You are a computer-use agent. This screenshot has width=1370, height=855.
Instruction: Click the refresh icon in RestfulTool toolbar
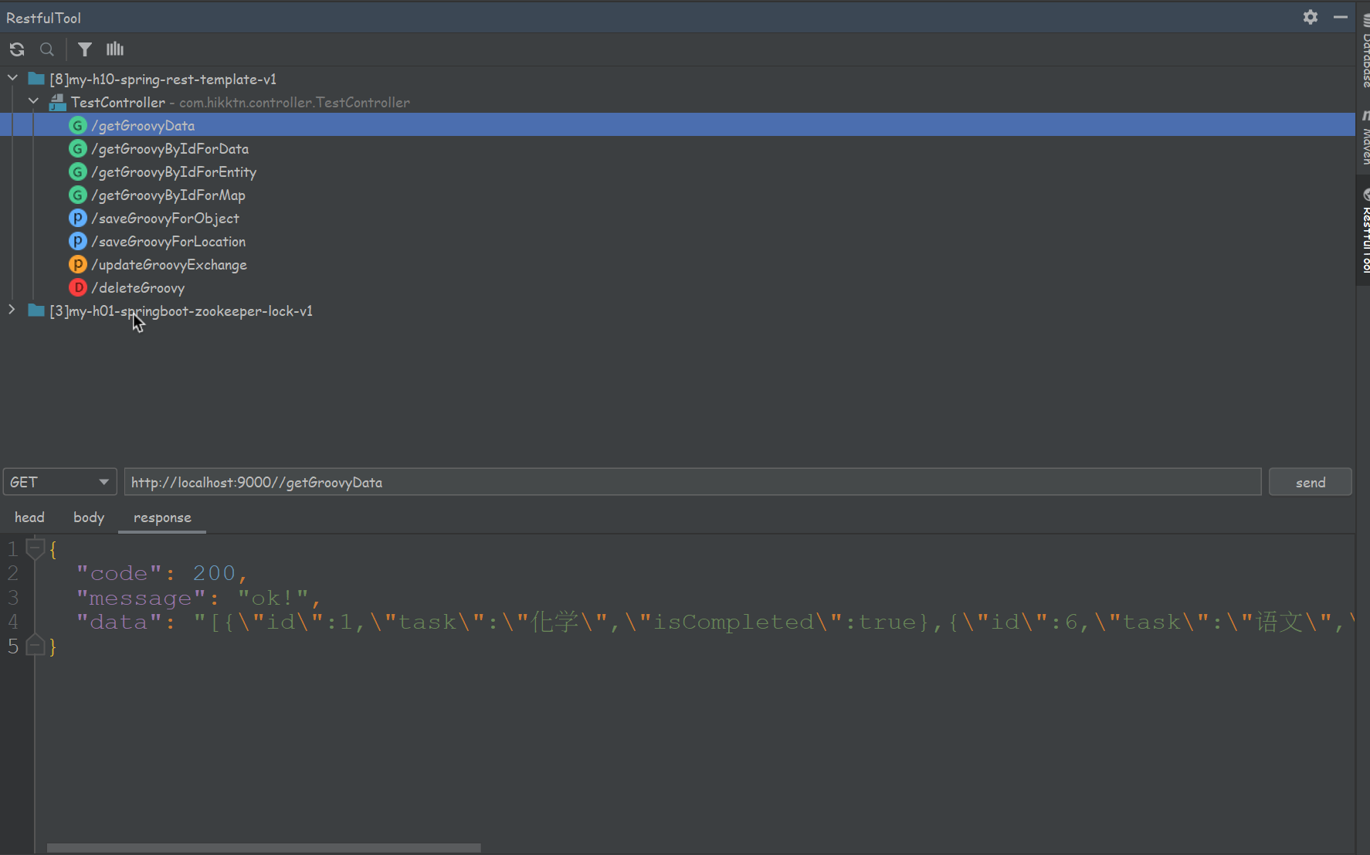pyautogui.click(x=17, y=49)
